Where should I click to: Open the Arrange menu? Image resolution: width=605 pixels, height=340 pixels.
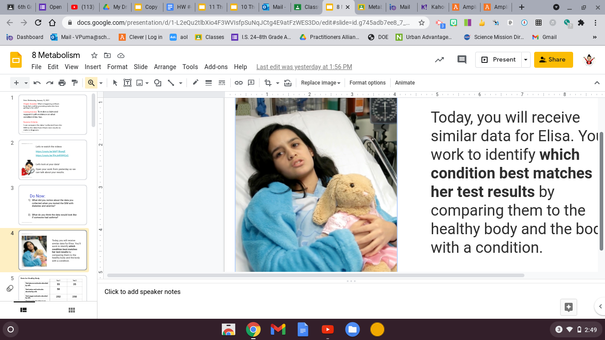coord(165,67)
